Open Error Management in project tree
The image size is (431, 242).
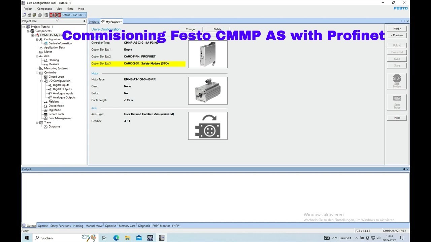[x=60, y=118]
